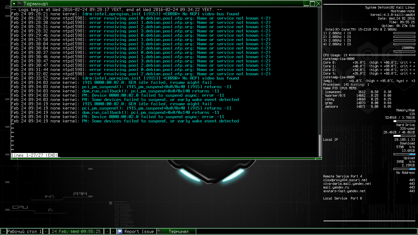Click the next window arrow left of Report Issue
The image size is (418, 235).
click(x=114, y=232)
